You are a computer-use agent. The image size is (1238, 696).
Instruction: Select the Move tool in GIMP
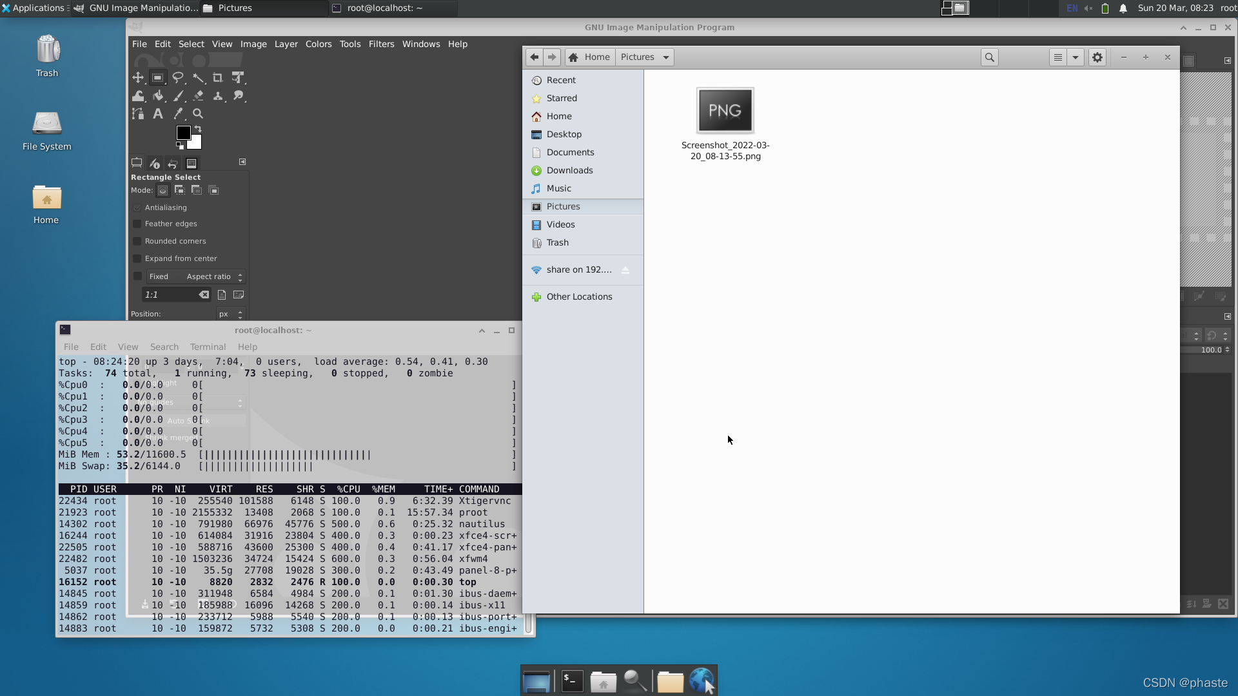click(x=138, y=78)
